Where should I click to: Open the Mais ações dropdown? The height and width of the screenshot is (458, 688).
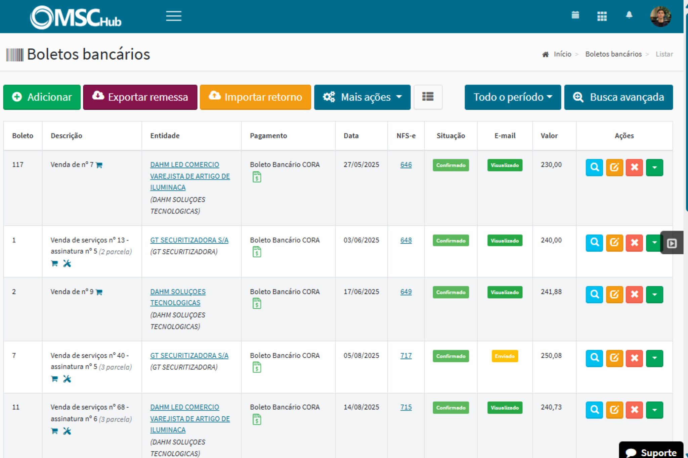click(362, 97)
